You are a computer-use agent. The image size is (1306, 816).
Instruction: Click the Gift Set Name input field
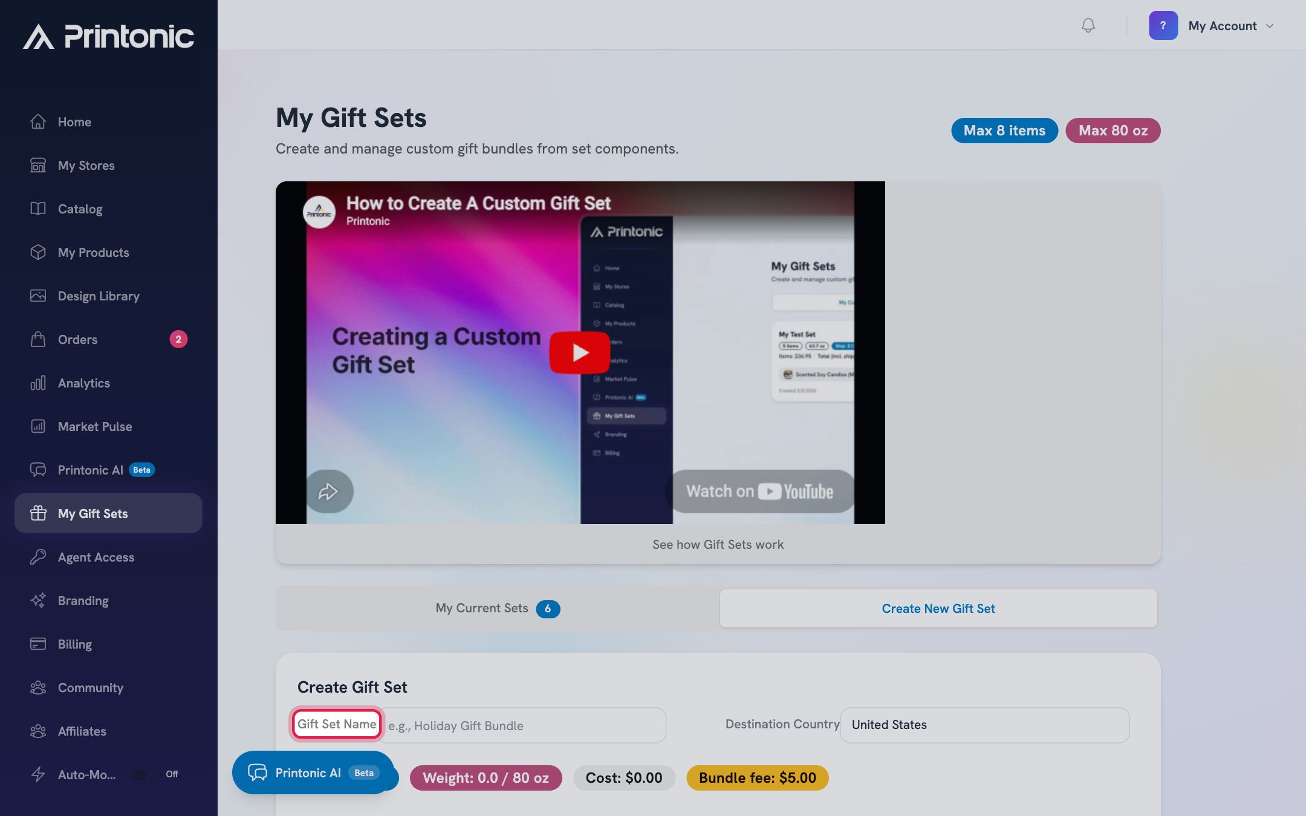point(522,725)
